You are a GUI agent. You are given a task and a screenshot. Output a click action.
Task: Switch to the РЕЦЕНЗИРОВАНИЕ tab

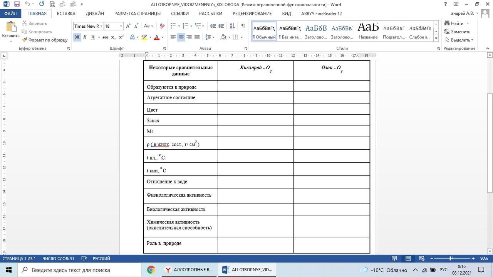pyautogui.click(x=252, y=13)
